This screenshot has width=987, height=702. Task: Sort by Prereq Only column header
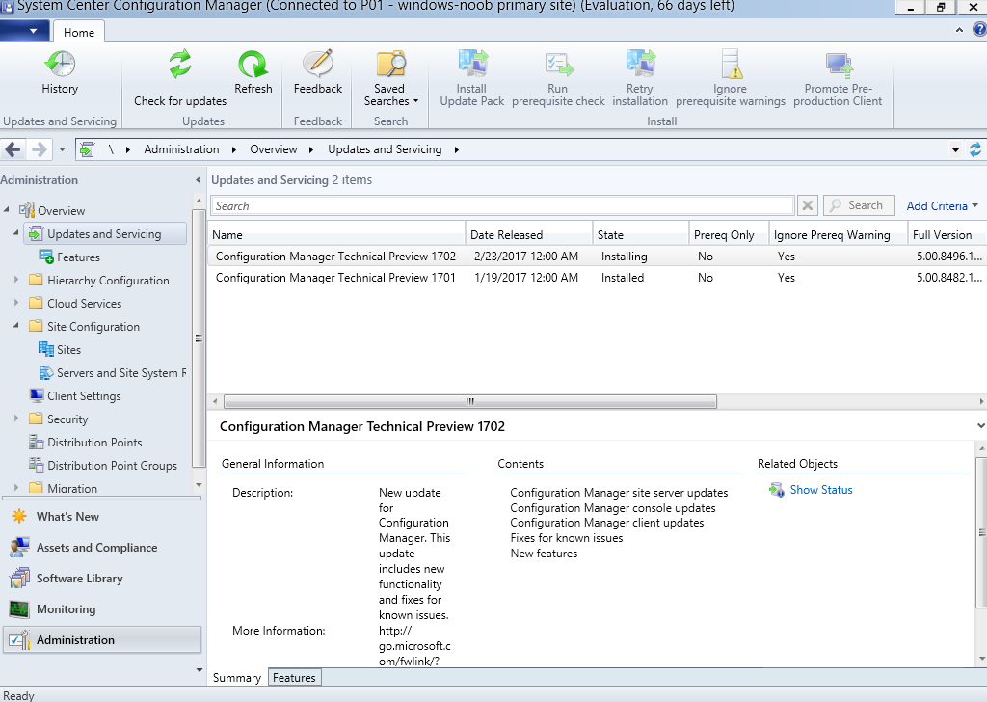click(729, 235)
